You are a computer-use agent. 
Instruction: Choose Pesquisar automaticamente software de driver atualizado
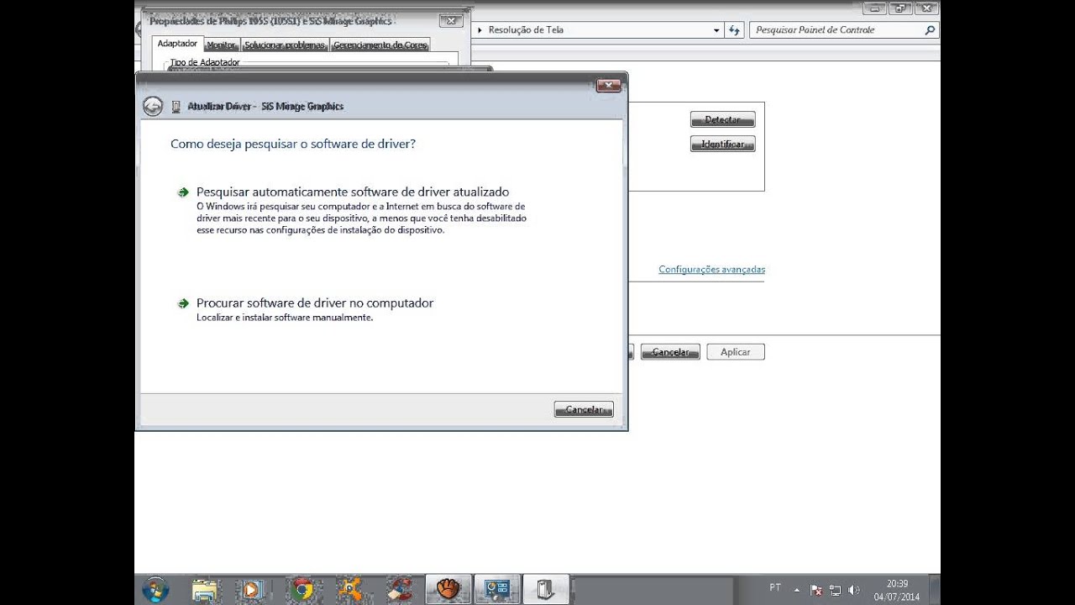pos(353,192)
